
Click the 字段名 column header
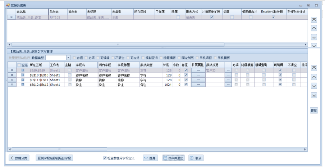pos(86,65)
